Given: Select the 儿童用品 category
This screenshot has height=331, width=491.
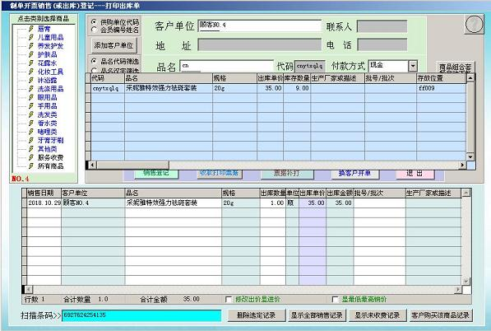Looking at the screenshot, I should click(50, 37).
